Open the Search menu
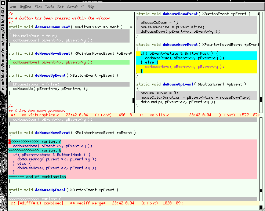The width and height of the screenshot is (265, 211). (72, 7)
